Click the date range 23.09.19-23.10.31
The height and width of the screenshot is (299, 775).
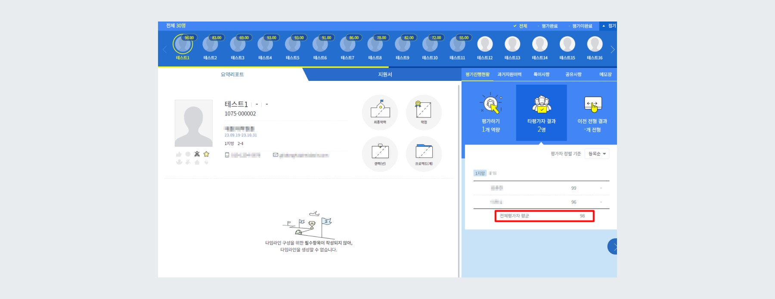[241, 135]
